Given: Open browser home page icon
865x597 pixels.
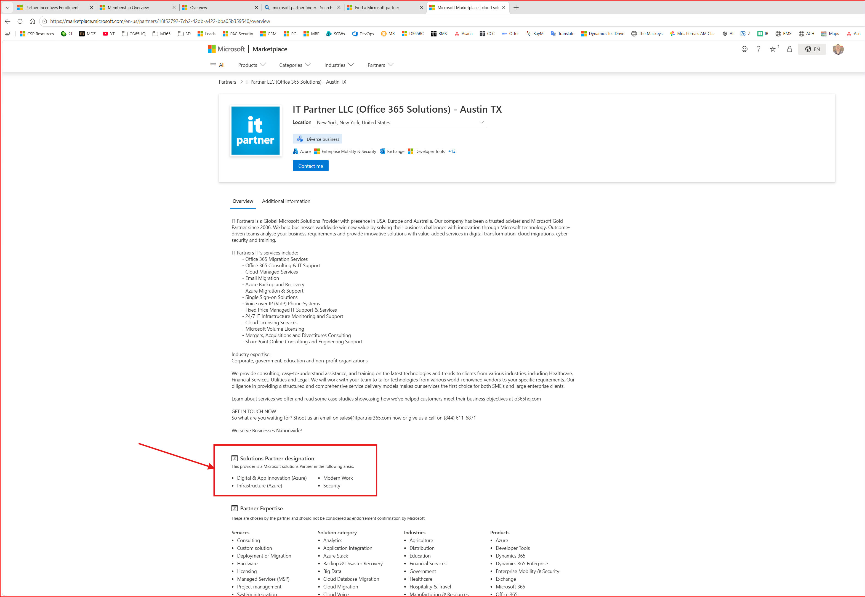Looking at the screenshot, I should 33,21.
